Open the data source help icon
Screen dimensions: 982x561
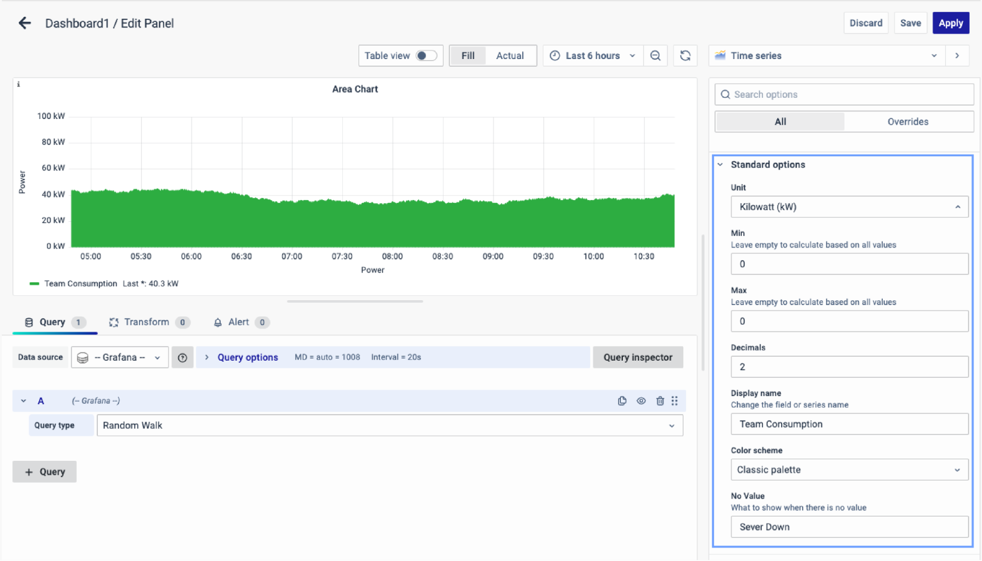182,358
